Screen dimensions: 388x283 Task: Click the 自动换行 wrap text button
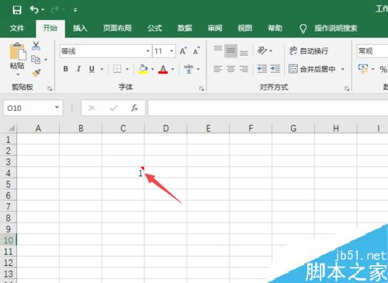click(x=309, y=51)
